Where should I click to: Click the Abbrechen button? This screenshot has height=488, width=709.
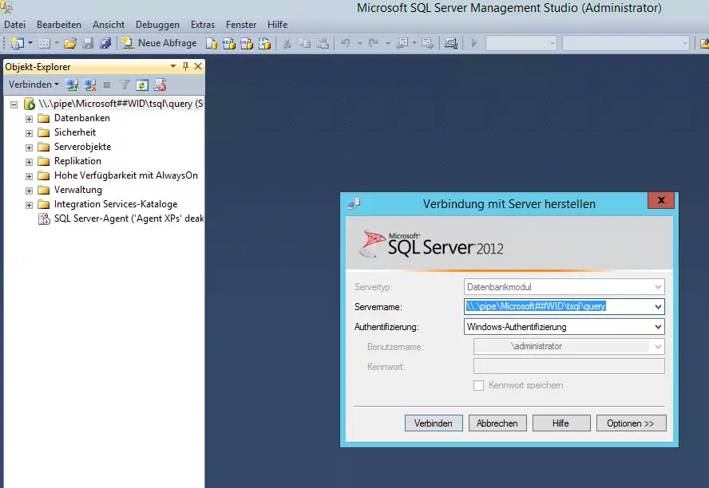point(497,423)
